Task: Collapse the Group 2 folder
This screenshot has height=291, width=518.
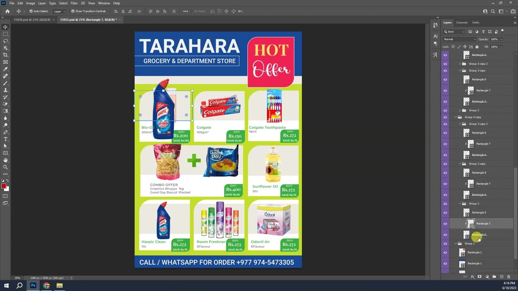Action: tap(455, 244)
